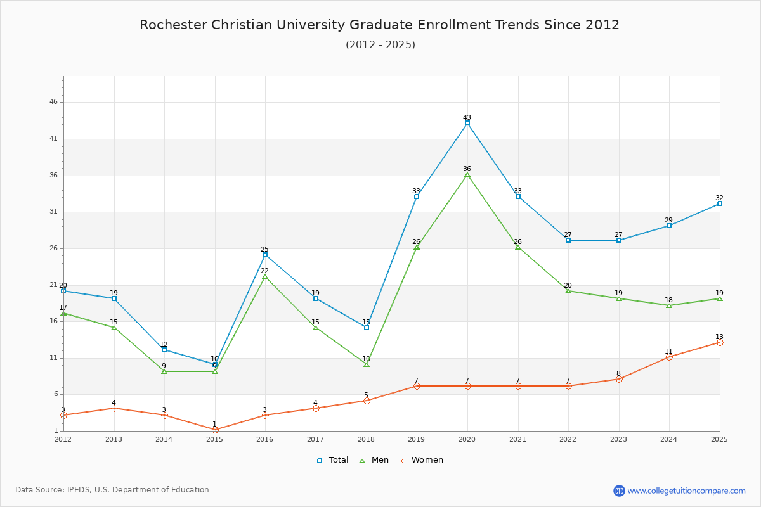Click the Men data point 19 in 2025
The width and height of the screenshot is (761, 507).
click(720, 298)
